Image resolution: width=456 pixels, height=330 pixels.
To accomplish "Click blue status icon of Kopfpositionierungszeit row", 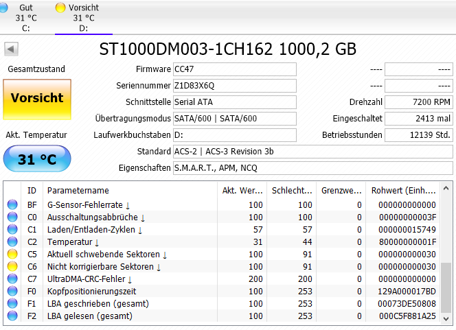I will pyautogui.click(x=12, y=291).
